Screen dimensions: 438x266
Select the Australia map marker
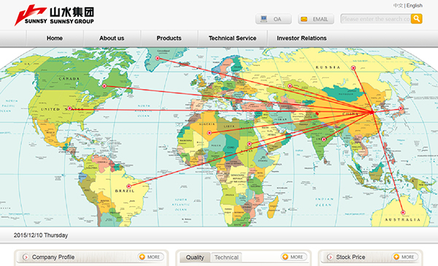pyautogui.click(x=403, y=213)
